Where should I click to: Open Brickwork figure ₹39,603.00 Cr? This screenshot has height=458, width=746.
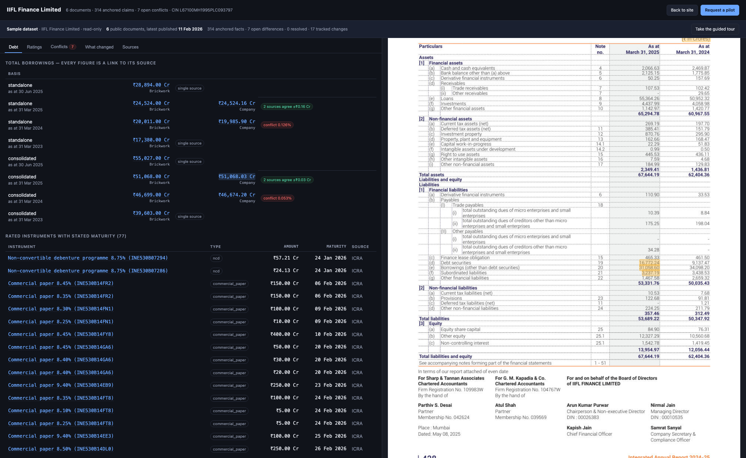tap(151, 213)
